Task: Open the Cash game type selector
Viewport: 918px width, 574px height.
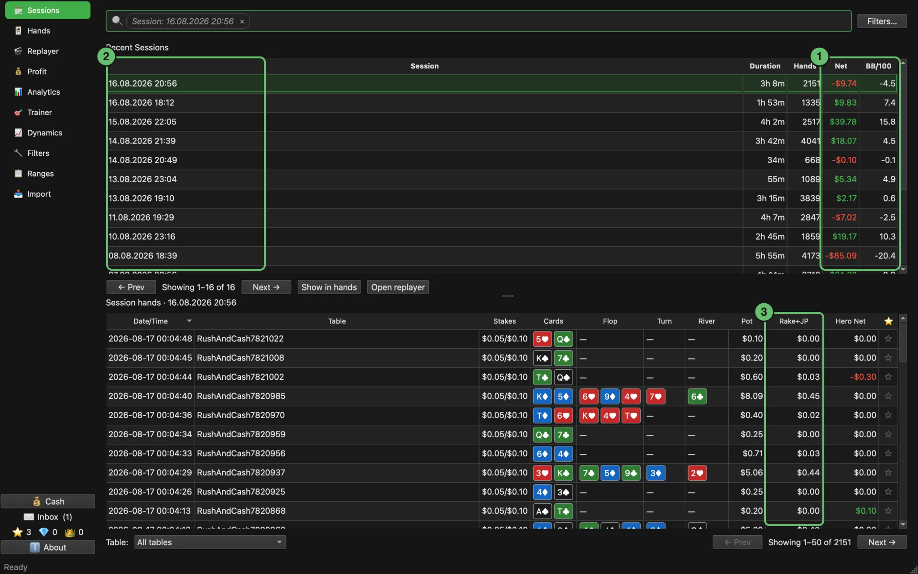Action: pyautogui.click(x=48, y=501)
